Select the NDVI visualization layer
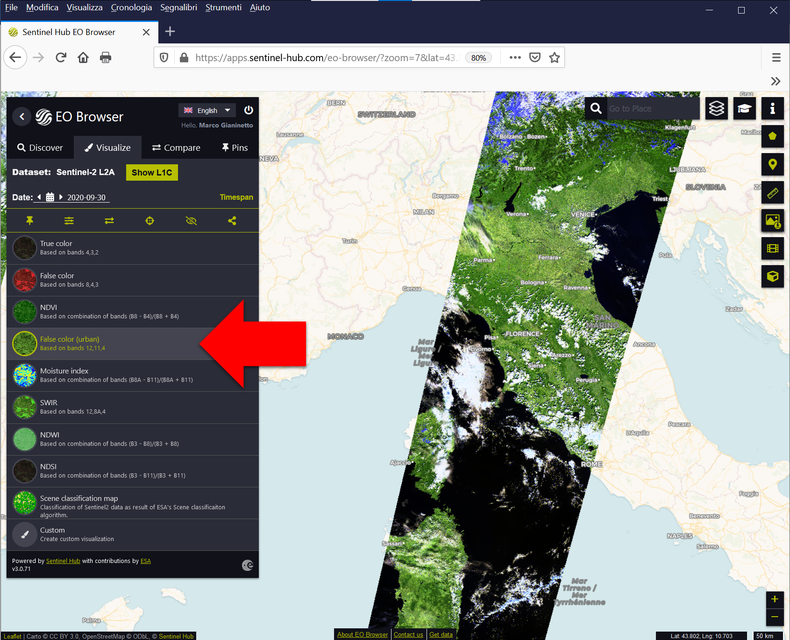 133,312
